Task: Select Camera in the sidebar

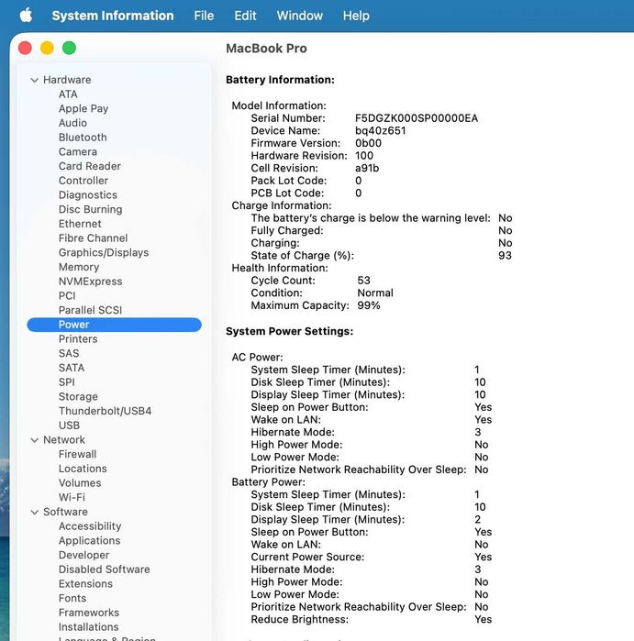Action: click(x=78, y=151)
